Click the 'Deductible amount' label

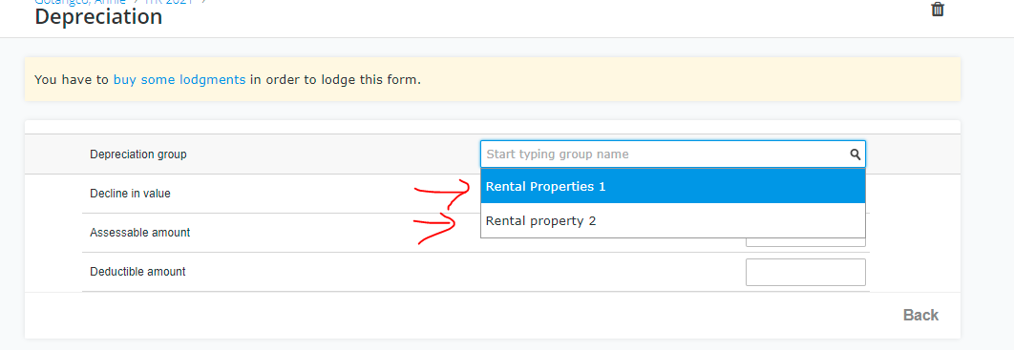point(137,272)
